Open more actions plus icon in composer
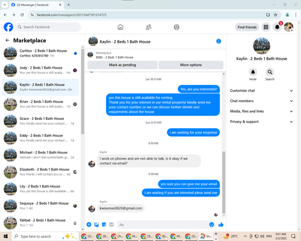This screenshot has height=241, width=301. pyautogui.click(x=89, y=225)
